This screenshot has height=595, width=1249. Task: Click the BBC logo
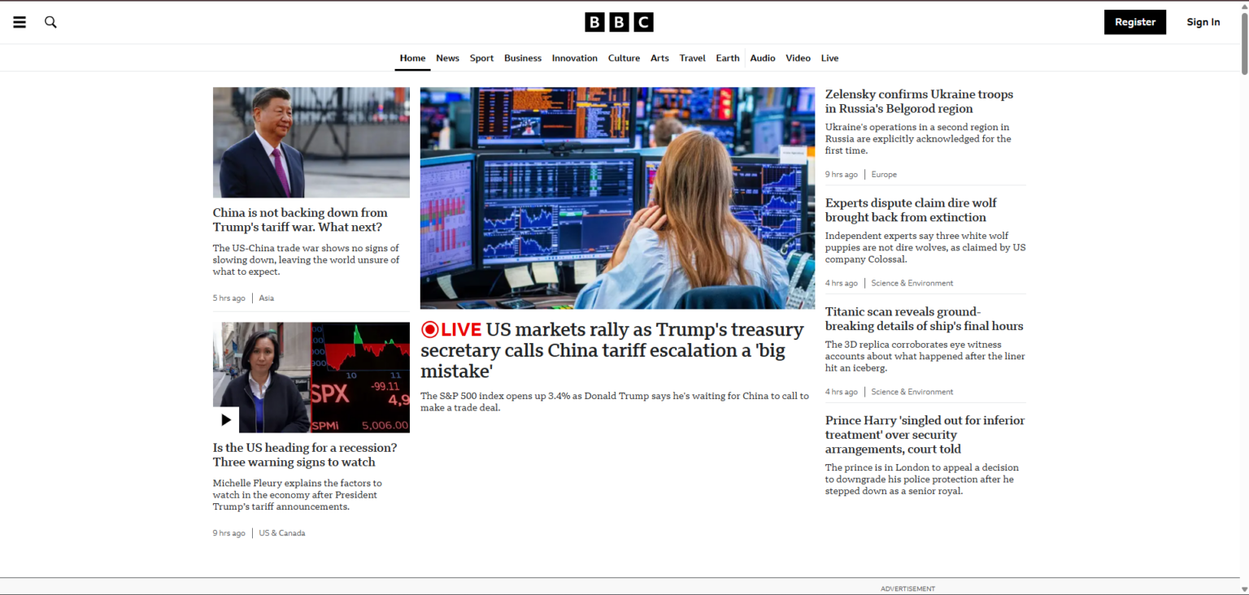point(619,22)
